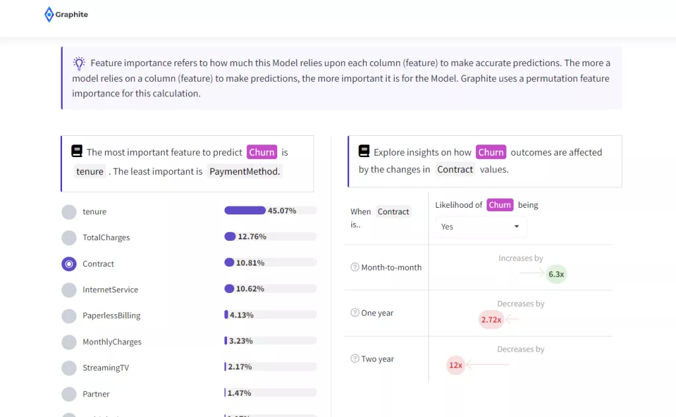676x417 pixels.
Task: Click the Churn chip in the importance summary
Action: tap(261, 152)
